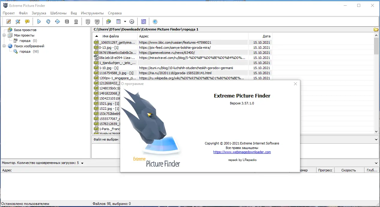
Task: Open the folder icon next to path bar
Action: click(x=376, y=29)
